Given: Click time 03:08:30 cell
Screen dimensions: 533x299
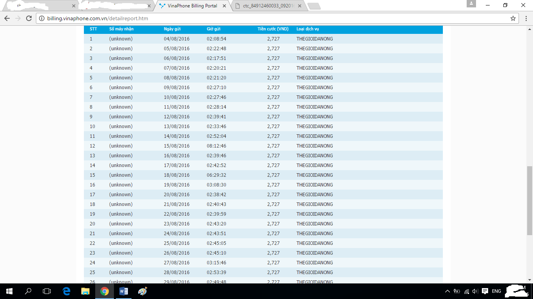Looking at the screenshot, I should pyautogui.click(x=217, y=185).
